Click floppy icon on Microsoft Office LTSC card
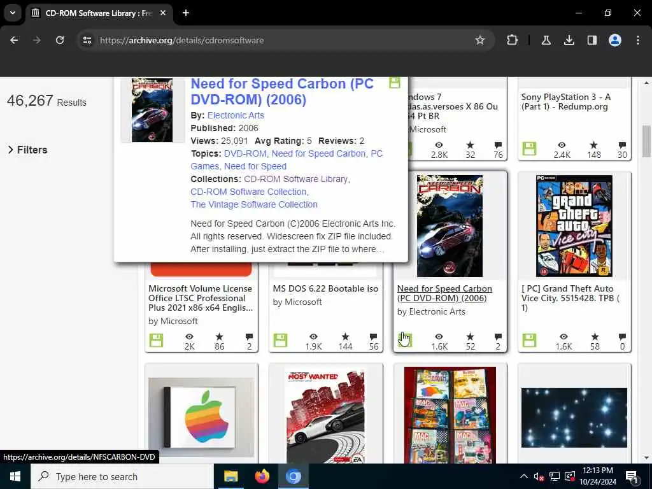This screenshot has height=489, width=652. coord(157,341)
